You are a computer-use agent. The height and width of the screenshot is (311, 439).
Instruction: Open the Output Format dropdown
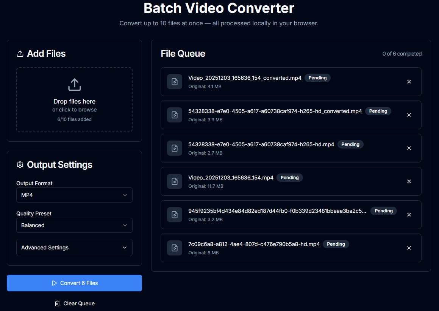click(74, 195)
